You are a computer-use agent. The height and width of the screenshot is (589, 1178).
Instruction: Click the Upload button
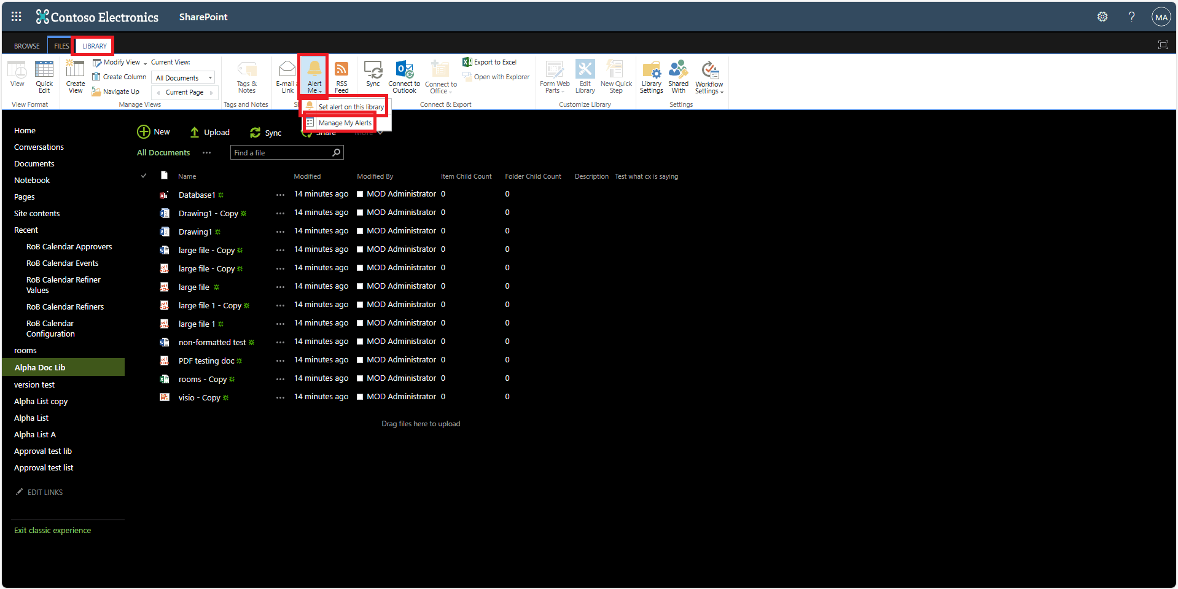(x=209, y=132)
